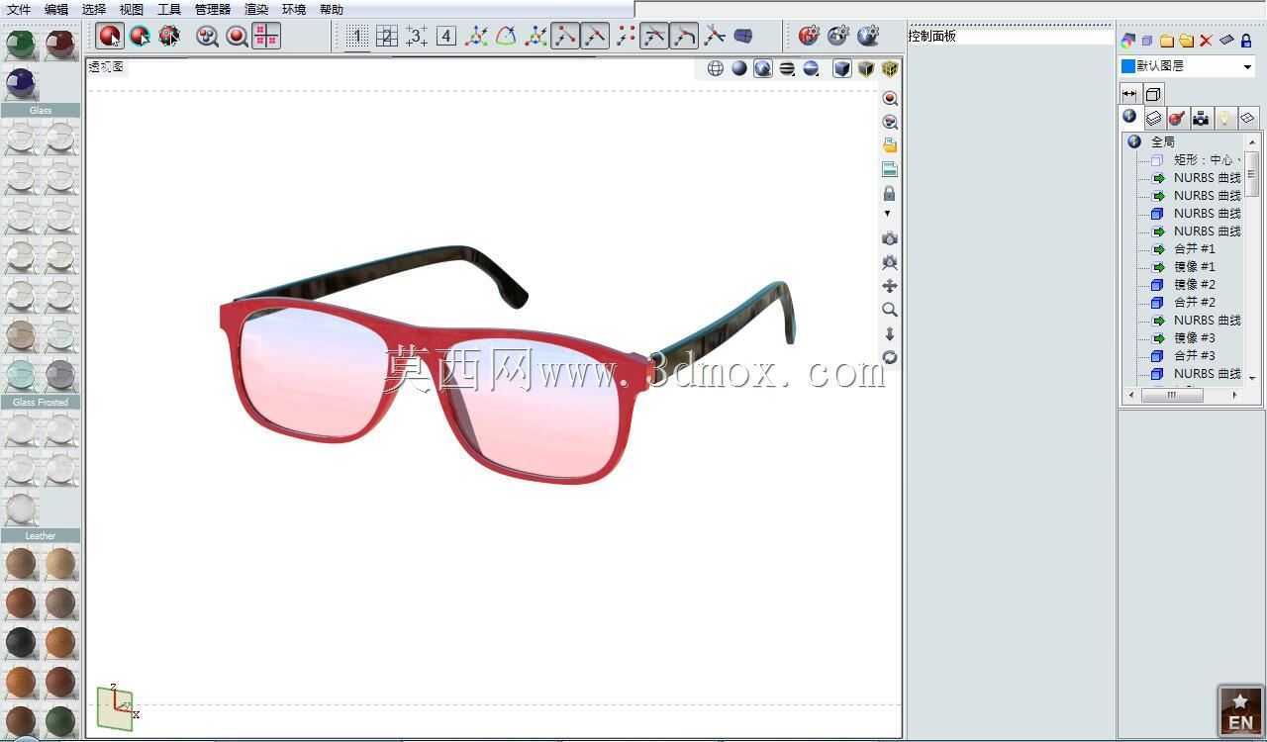The height and width of the screenshot is (742, 1267).
Task: Click the red-gear render settings icon
Action: pyautogui.click(x=809, y=36)
